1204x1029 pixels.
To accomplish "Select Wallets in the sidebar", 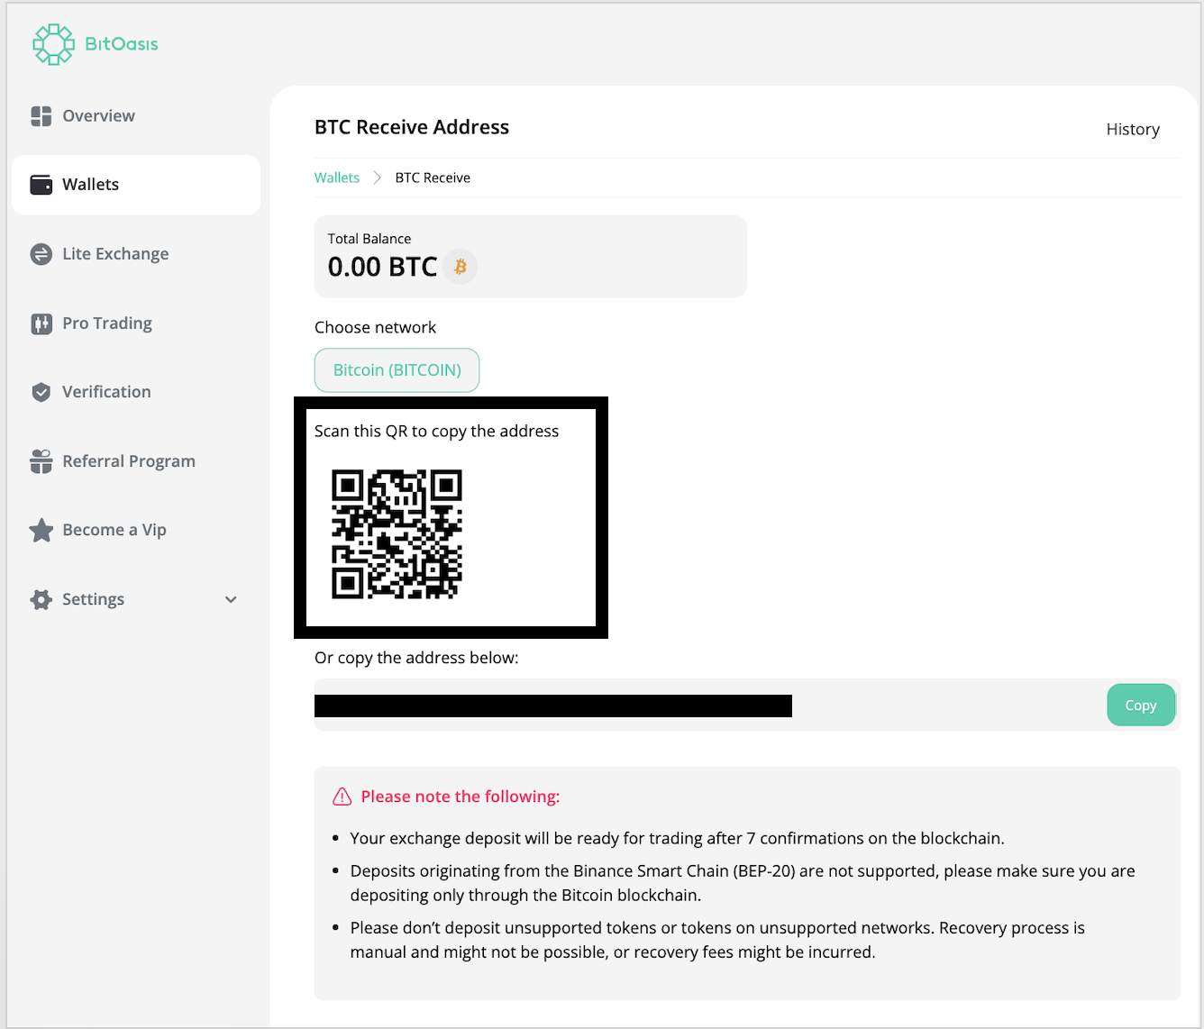I will 136,185.
